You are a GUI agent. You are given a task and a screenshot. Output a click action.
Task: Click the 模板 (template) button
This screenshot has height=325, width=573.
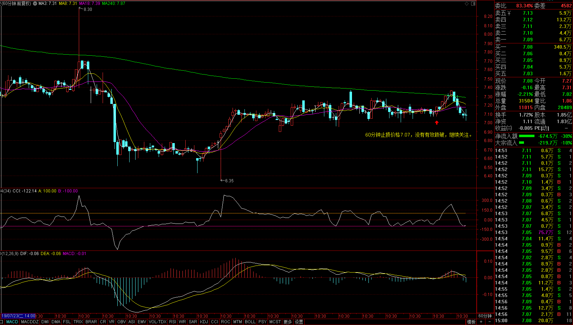pos(471,322)
